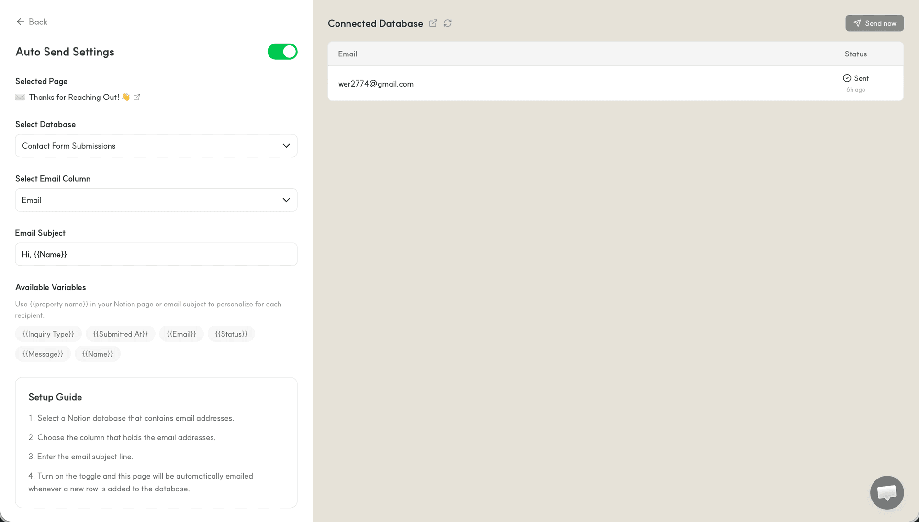Click the paper plane icon on Send now
Image resolution: width=919 pixels, height=522 pixels.
pos(857,23)
